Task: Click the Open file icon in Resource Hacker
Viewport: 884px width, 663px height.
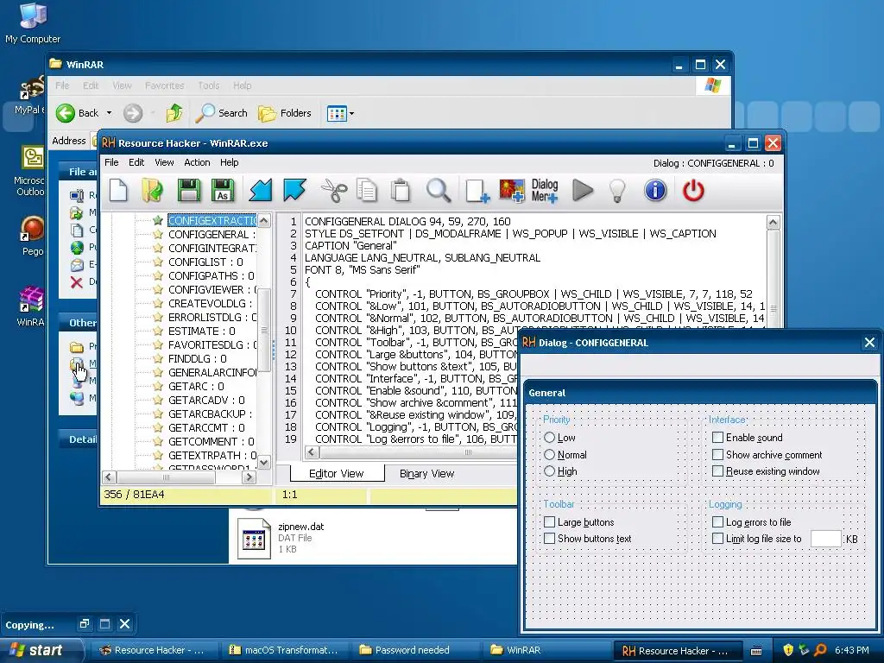Action: click(152, 190)
